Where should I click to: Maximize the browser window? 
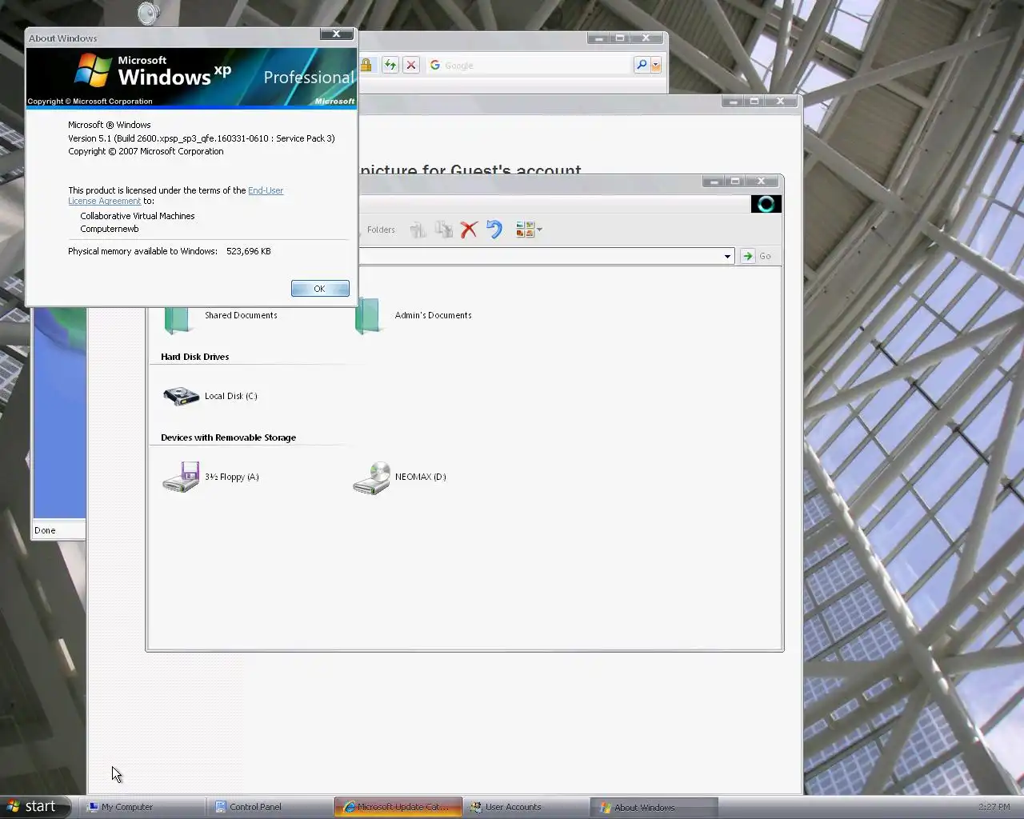(620, 38)
